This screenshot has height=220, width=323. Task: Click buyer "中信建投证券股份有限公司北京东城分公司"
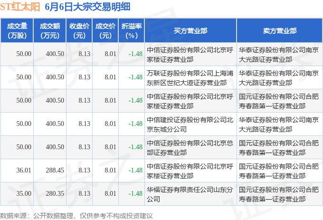190,124
